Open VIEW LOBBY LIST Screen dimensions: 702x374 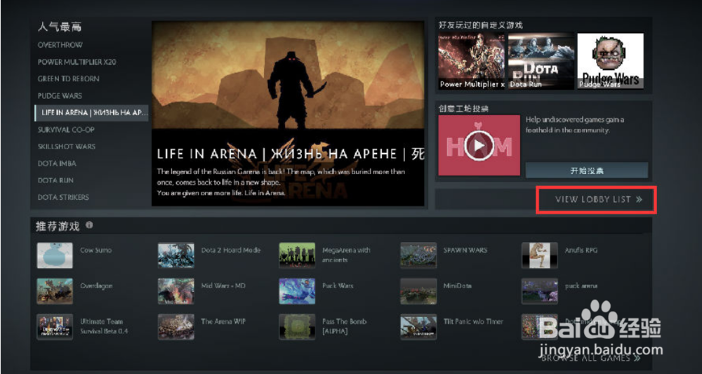pos(599,199)
